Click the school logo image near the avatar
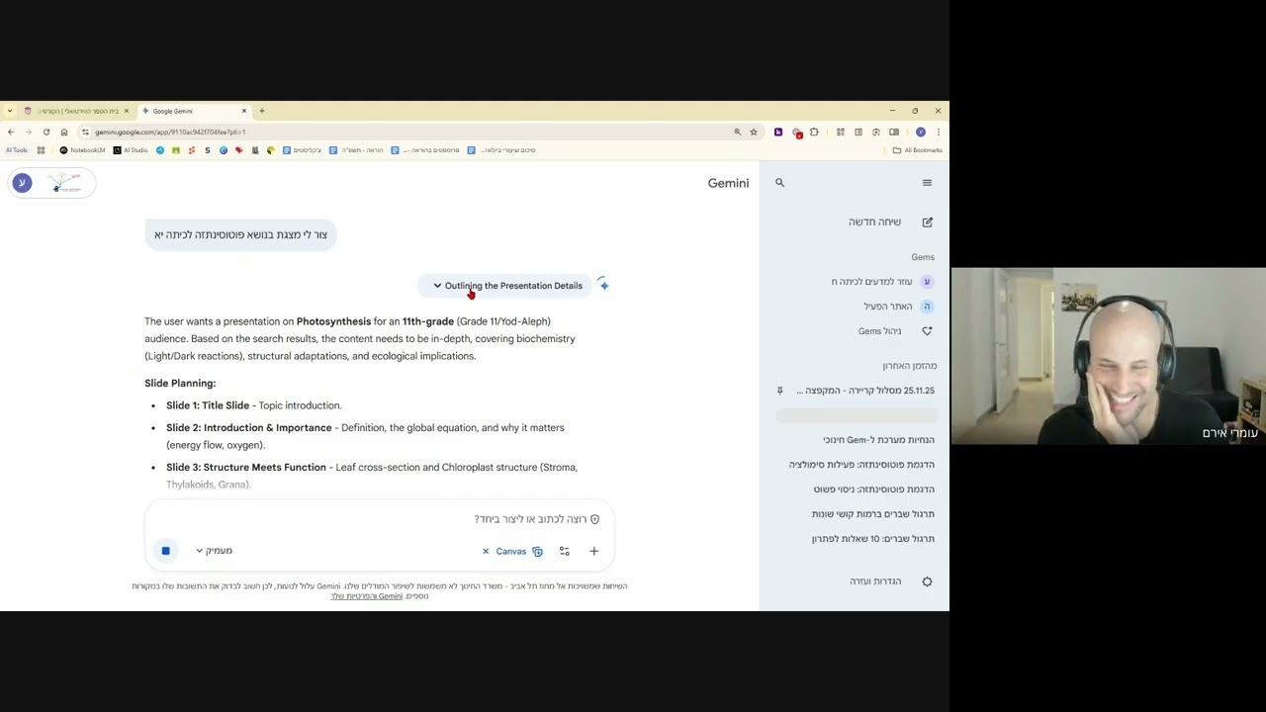The image size is (1266, 712). click(x=65, y=183)
